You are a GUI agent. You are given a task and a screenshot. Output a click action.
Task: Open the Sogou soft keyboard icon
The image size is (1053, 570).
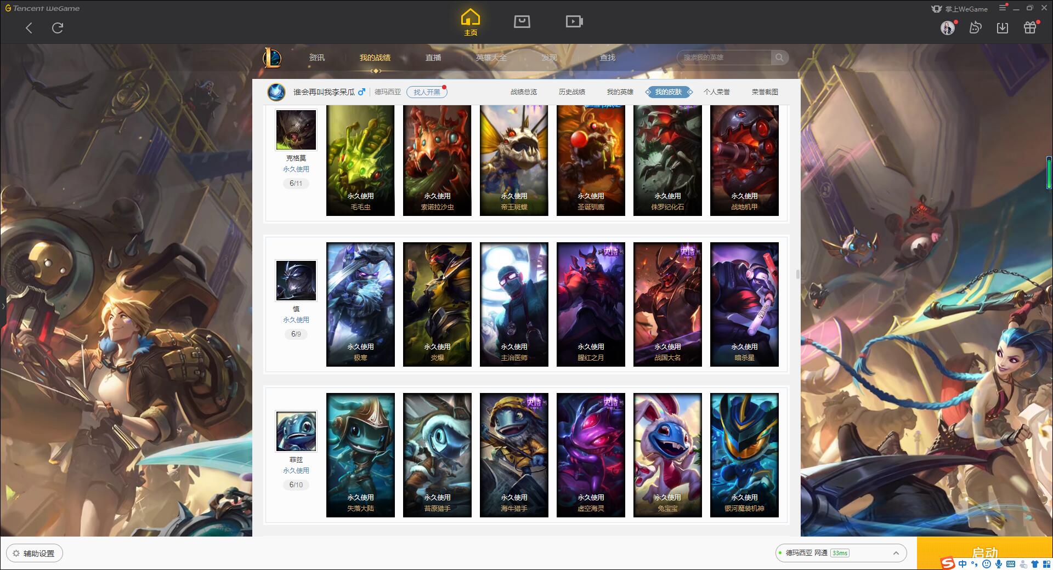tap(1011, 564)
